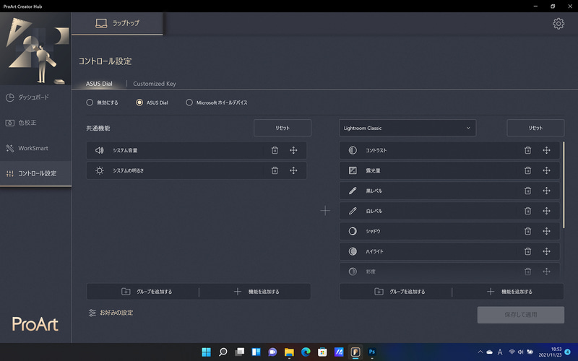The image size is (578, 361).
Task: Click the shadow circle icon beside シャドウ
Action: [353, 231]
